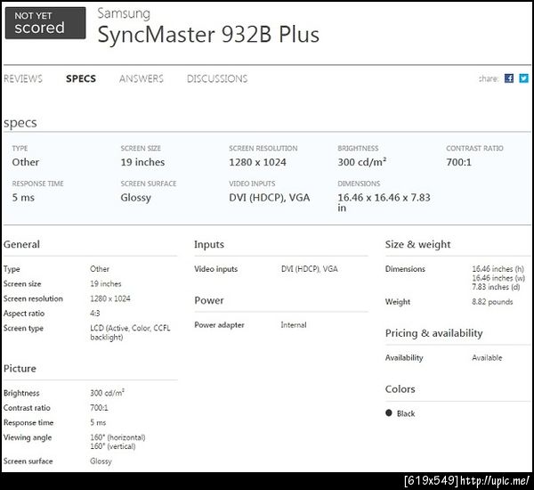Image resolution: width=534 pixels, height=490 pixels.
Task: Click the Inputs section heading
Action: point(209,244)
